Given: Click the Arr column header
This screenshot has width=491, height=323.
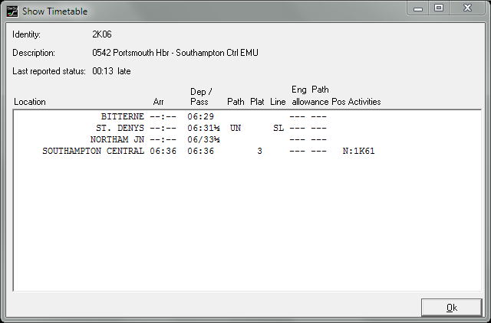Looking at the screenshot, I should click(x=159, y=102).
